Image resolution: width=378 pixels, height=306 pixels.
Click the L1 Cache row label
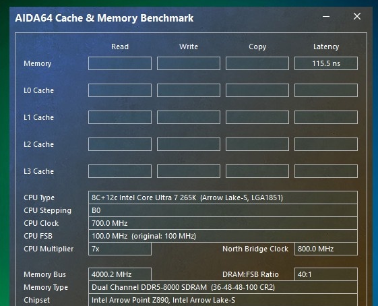pyautogui.click(x=38, y=117)
